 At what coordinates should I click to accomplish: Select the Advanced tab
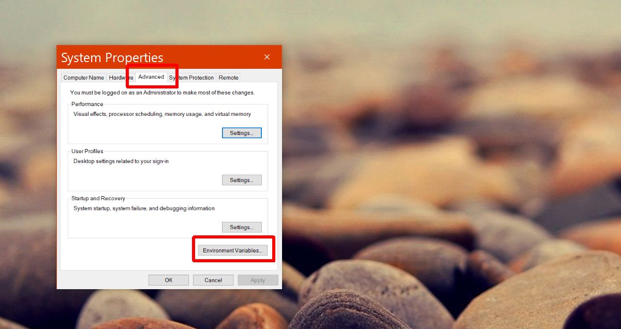click(x=151, y=77)
